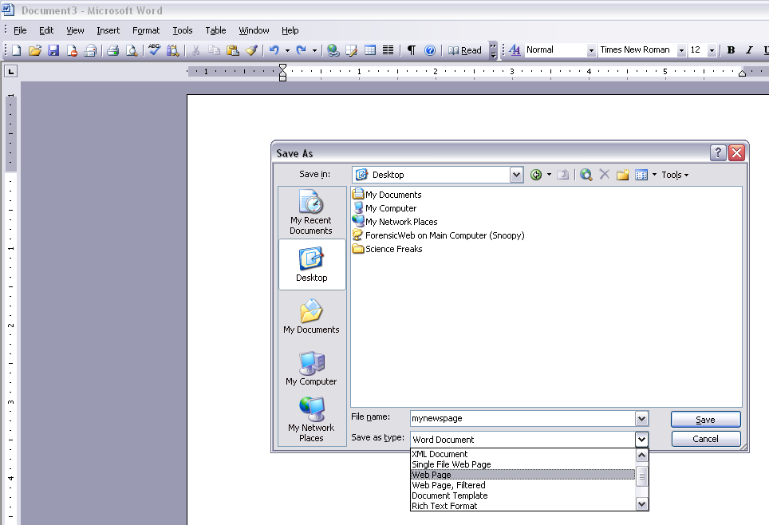The width and height of the screenshot is (769, 525).
Task: Toggle Bold formatting
Action: (x=731, y=50)
